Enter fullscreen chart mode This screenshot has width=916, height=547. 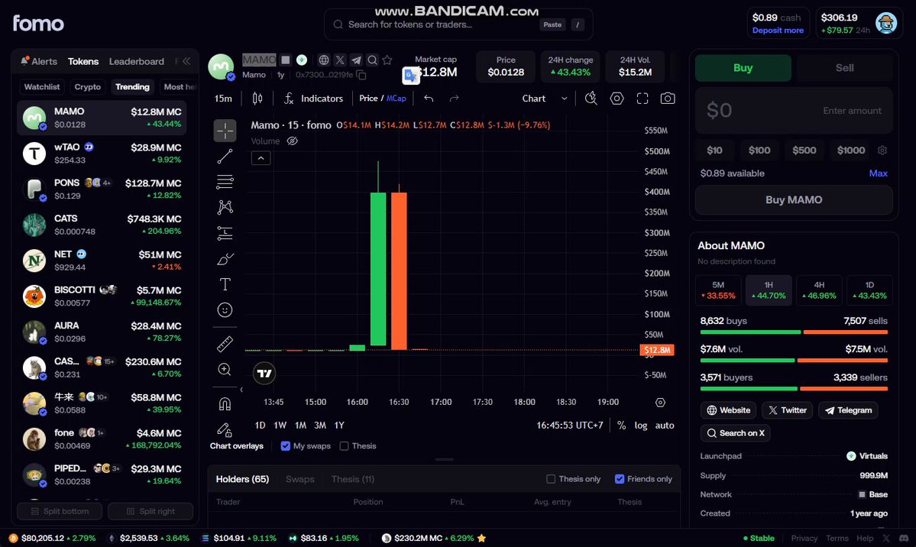pyautogui.click(x=642, y=99)
